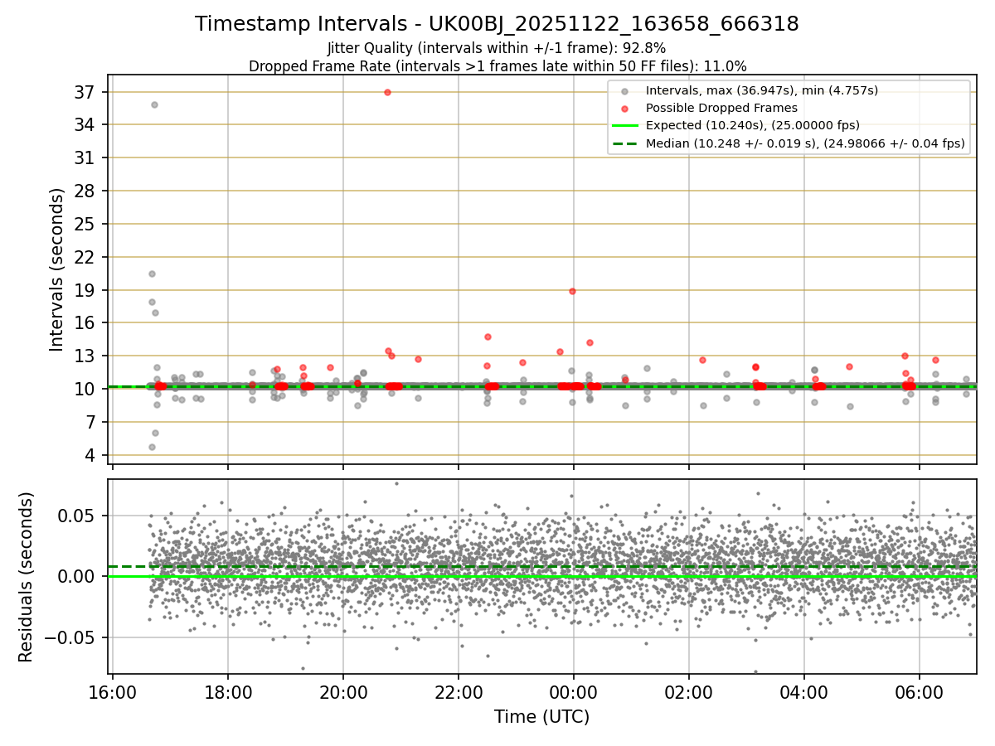Click the red point near 14.7 seconds around 22:30

coord(488,337)
